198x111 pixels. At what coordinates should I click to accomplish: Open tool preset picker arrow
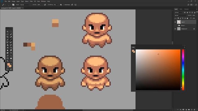[x=5, y=5]
